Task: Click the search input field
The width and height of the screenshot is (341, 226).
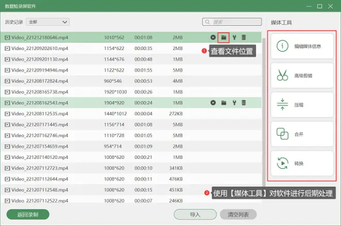Action: (x=233, y=22)
